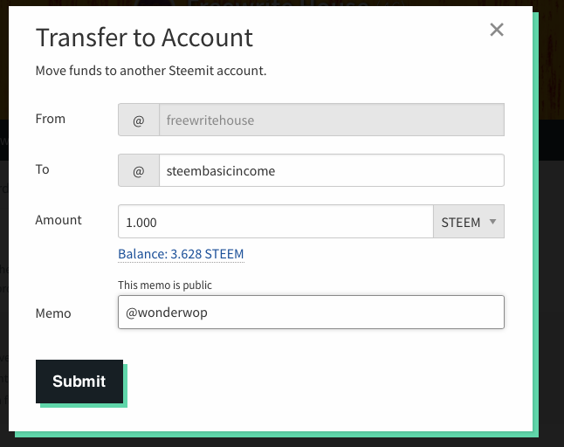
Task: Click the 'Move funds to another Steemit account' text
Action: 151,71
